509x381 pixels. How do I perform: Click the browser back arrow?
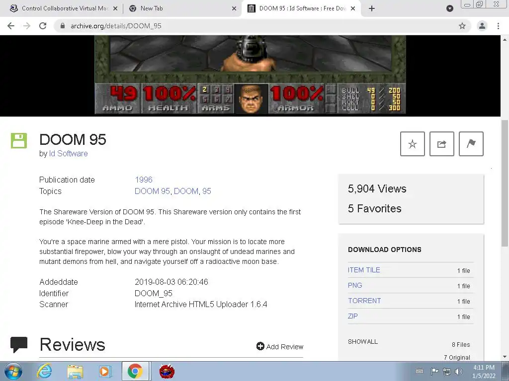11,26
